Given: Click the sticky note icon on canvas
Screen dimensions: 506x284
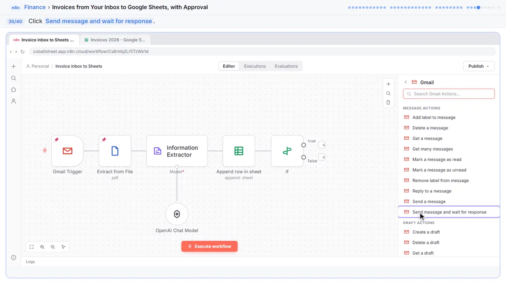Looking at the screenshot, I should coord(388,103).
